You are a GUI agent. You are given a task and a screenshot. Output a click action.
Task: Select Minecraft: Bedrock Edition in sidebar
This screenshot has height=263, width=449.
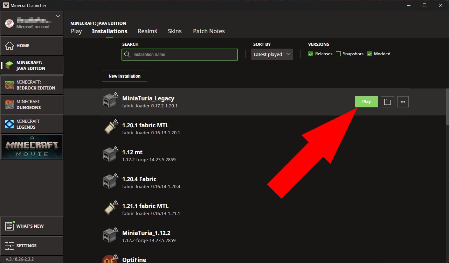(x=32, y=85)
